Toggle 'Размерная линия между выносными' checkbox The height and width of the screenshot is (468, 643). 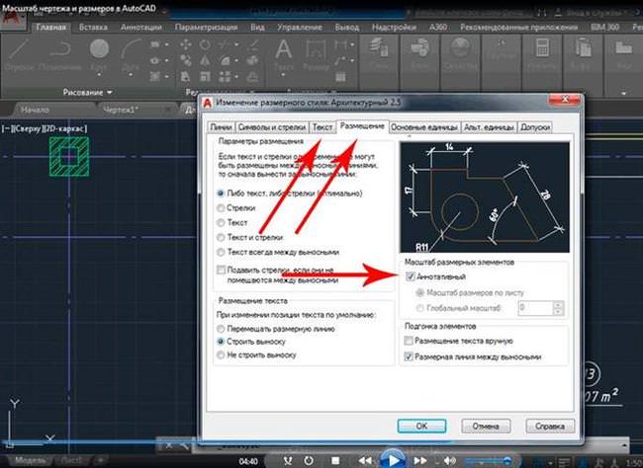coord(409,356)
